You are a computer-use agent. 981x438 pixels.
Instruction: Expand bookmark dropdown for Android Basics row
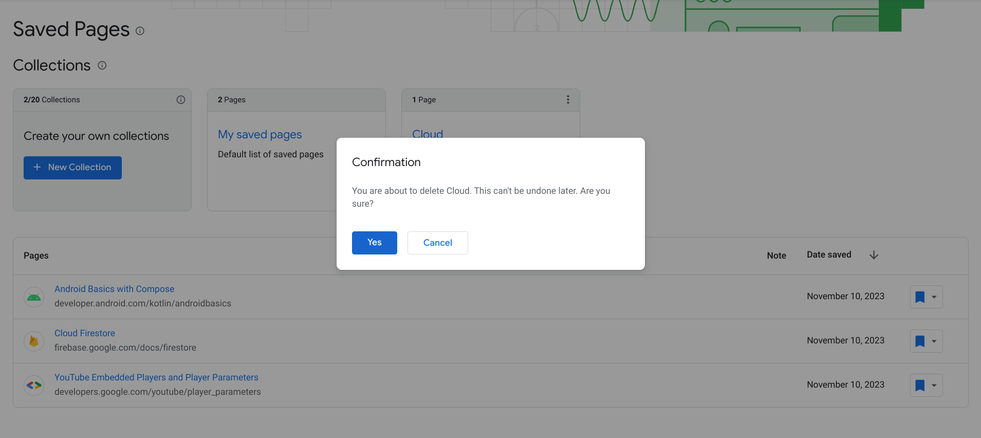pos(934,297)
